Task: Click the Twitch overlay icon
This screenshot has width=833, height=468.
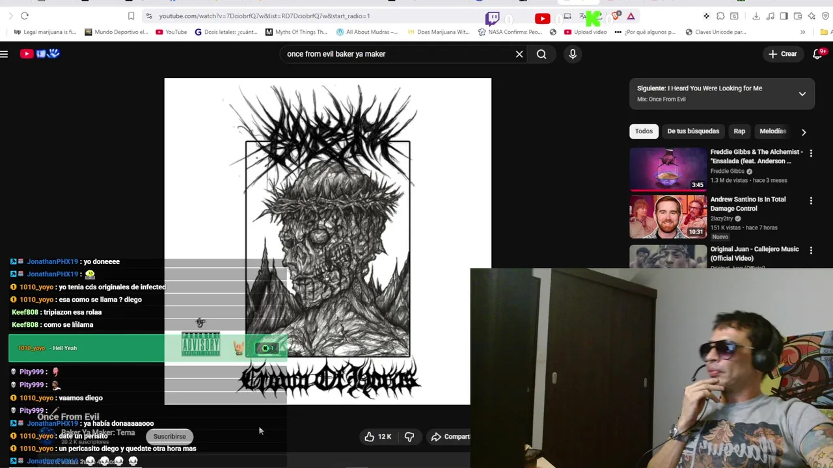Action: click(x=493, y=18)
